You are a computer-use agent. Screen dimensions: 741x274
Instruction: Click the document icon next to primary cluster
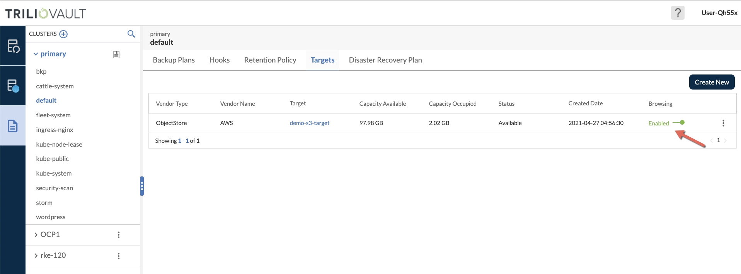[116, 54]
